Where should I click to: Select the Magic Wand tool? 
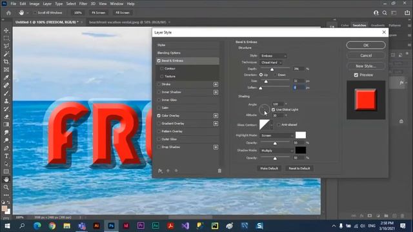[6, 54]
